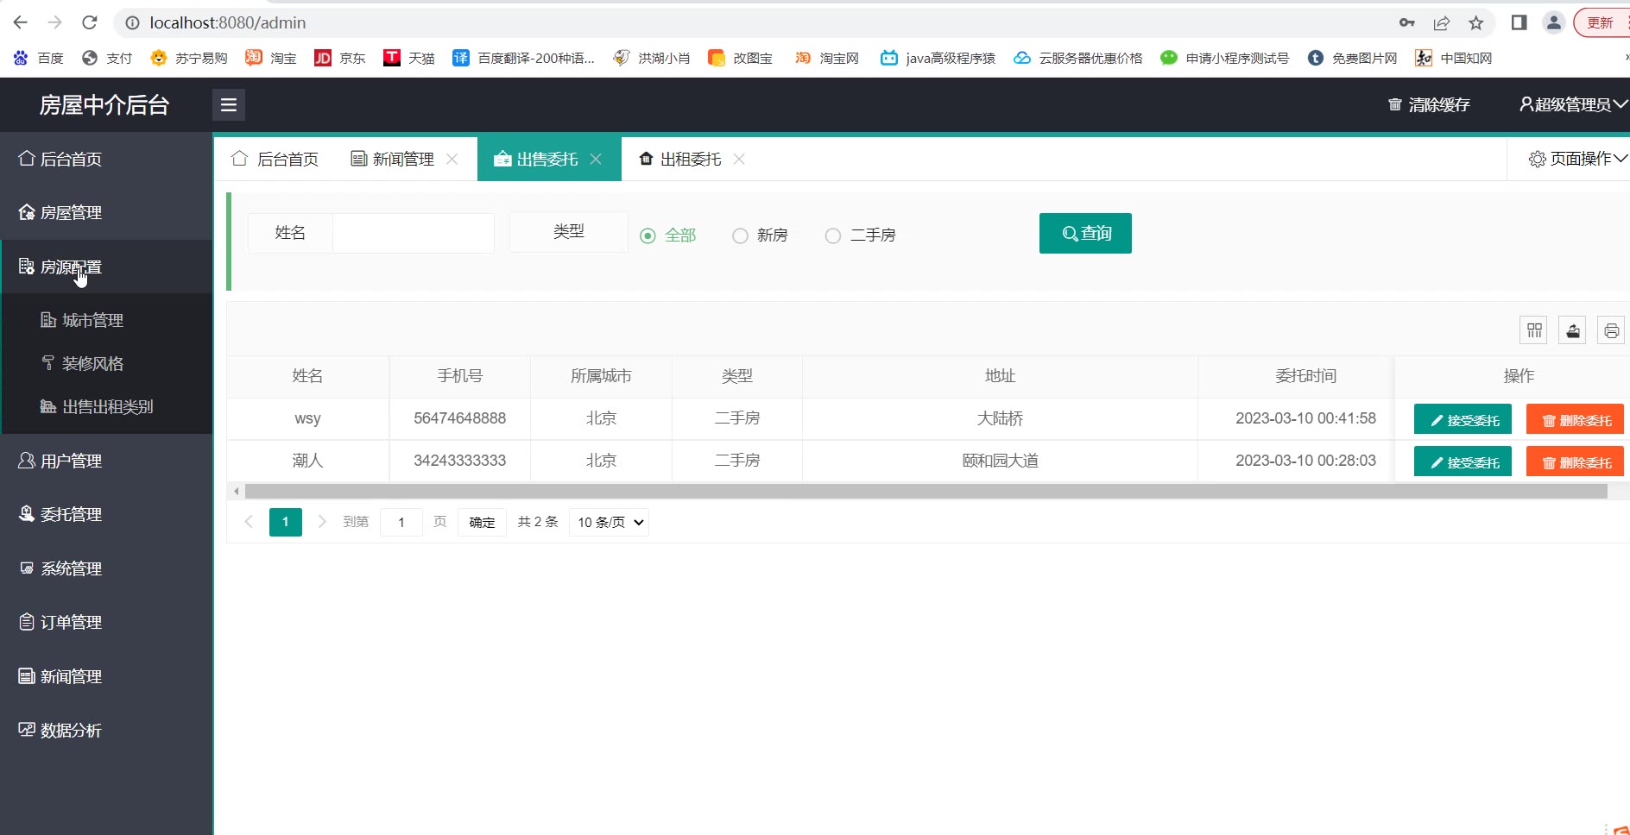Open the saved password key icon
This screenshot has height=835, width=1630.
point(1407,23)
